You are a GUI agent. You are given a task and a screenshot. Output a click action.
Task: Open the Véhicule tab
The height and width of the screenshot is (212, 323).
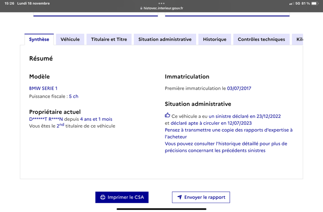click(x=70, y=39)
